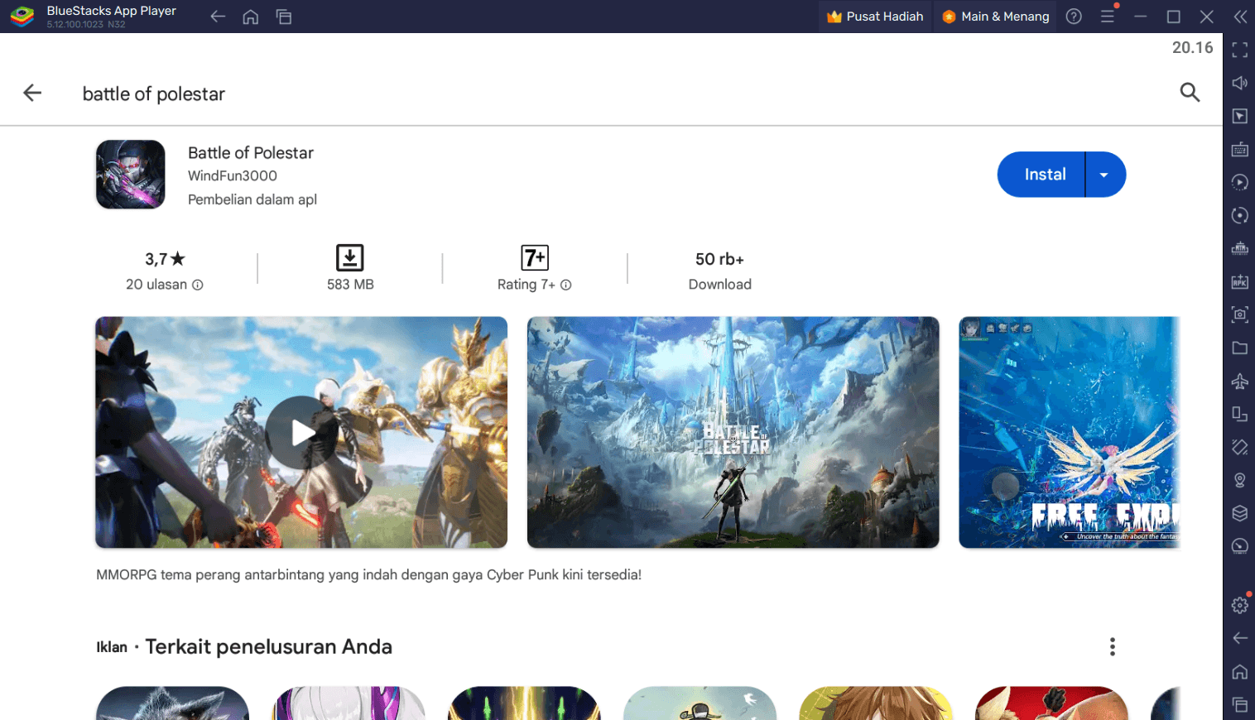This screenshot has width=1255, height=720.
Task: Click the title bar home icon
Action: (251, 17)
